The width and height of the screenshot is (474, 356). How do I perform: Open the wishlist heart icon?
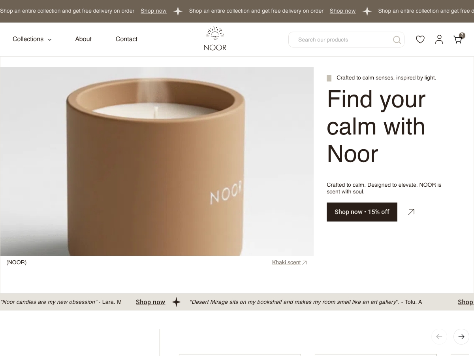[x=420, y=39]
